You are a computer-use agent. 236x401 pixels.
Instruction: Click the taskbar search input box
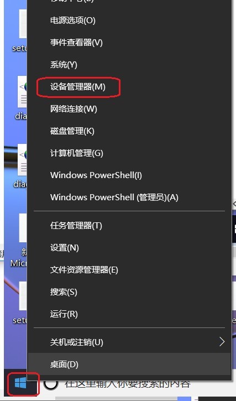(x=128, y=384)
